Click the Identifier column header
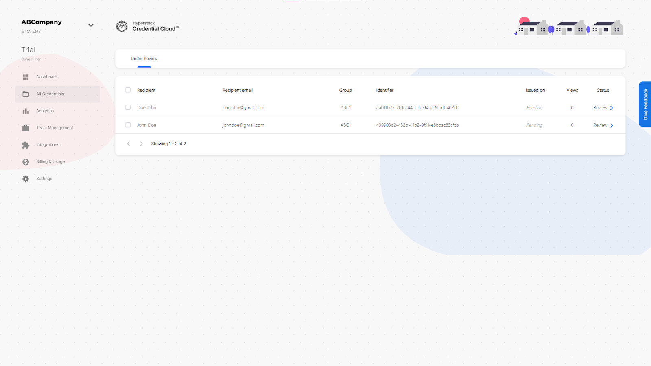 pyautogui.click(x=385, y=90)
